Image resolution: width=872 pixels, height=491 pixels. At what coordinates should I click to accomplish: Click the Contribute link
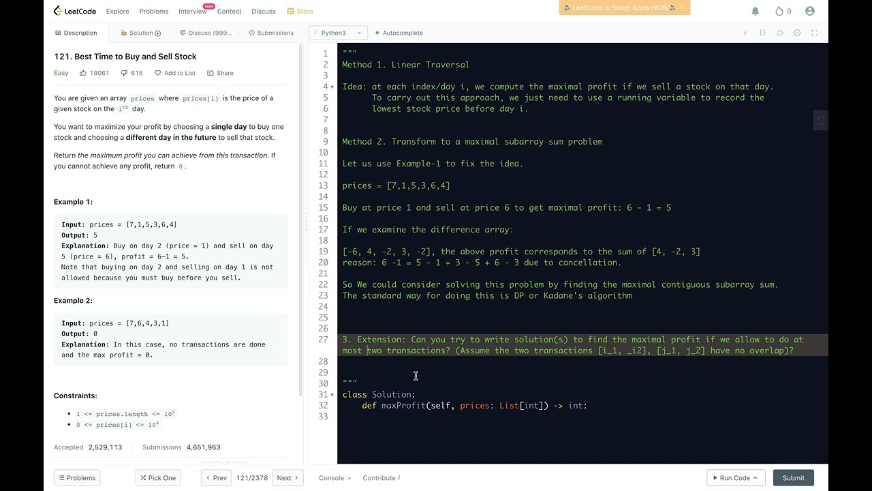coord(381,478)
